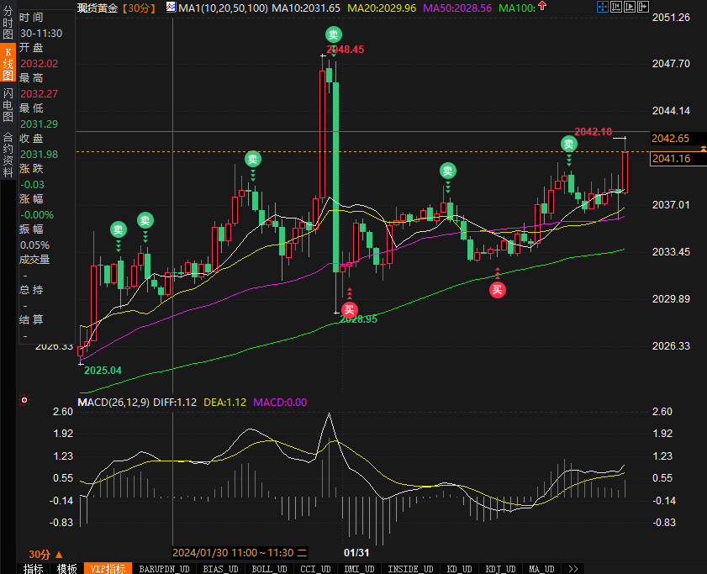Image resolution: width=707 pixels, height=574 pixels.
Task: Click the sell marker below the 2042.10 label
Action: tap(569, 144)
